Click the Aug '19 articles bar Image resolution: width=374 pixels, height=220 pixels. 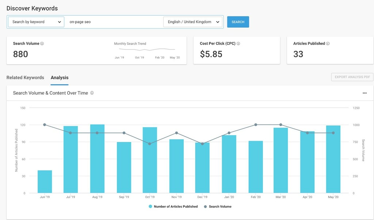pos(97,159)
